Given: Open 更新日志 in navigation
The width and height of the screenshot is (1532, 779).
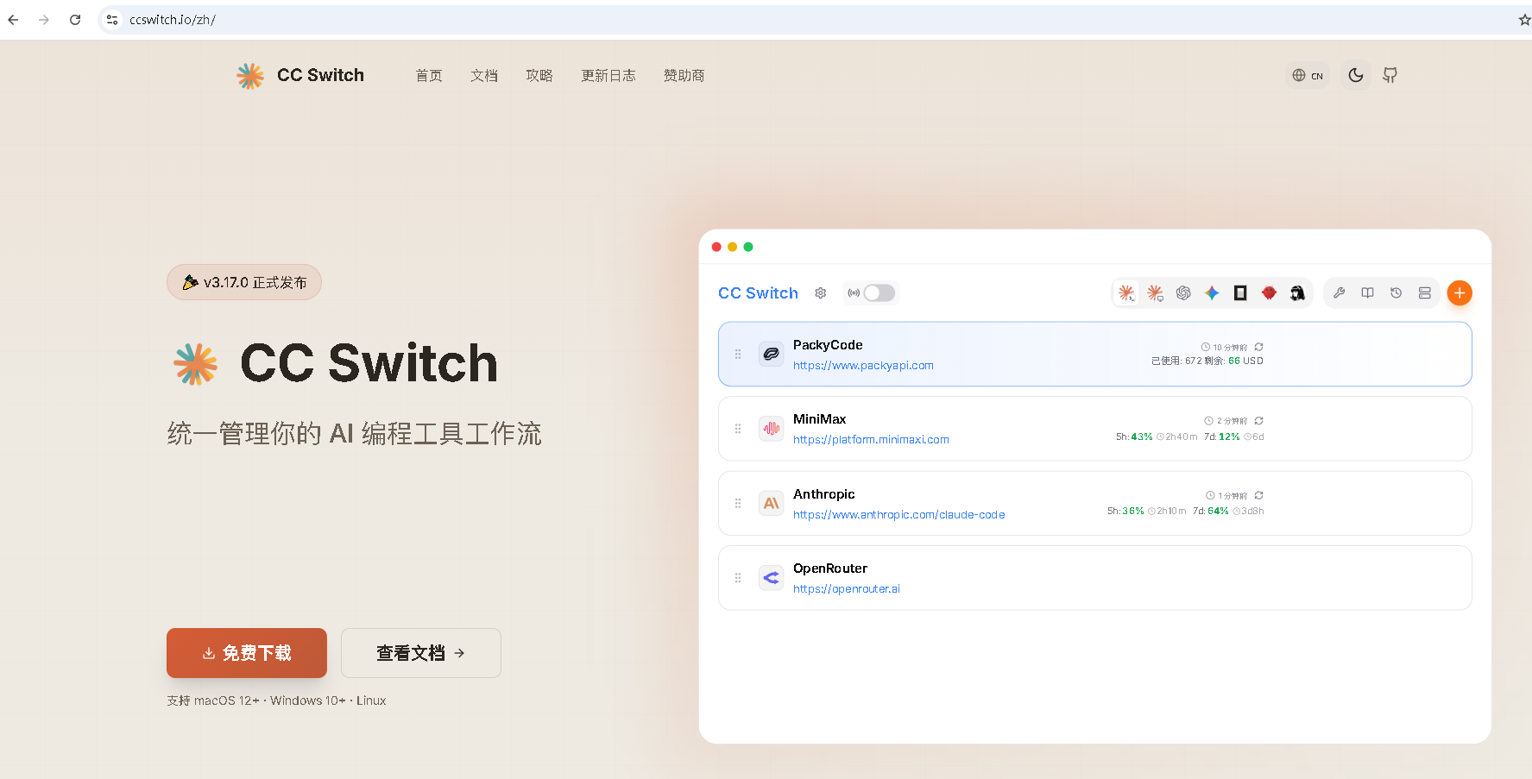Looking at the screenshot, I should coord(608,76).
